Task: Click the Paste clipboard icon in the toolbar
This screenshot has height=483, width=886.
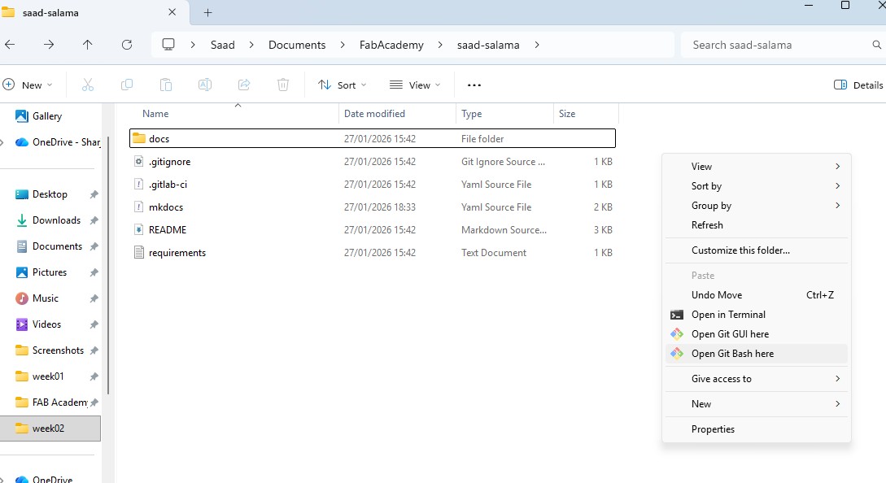Action: click(165, 85)
